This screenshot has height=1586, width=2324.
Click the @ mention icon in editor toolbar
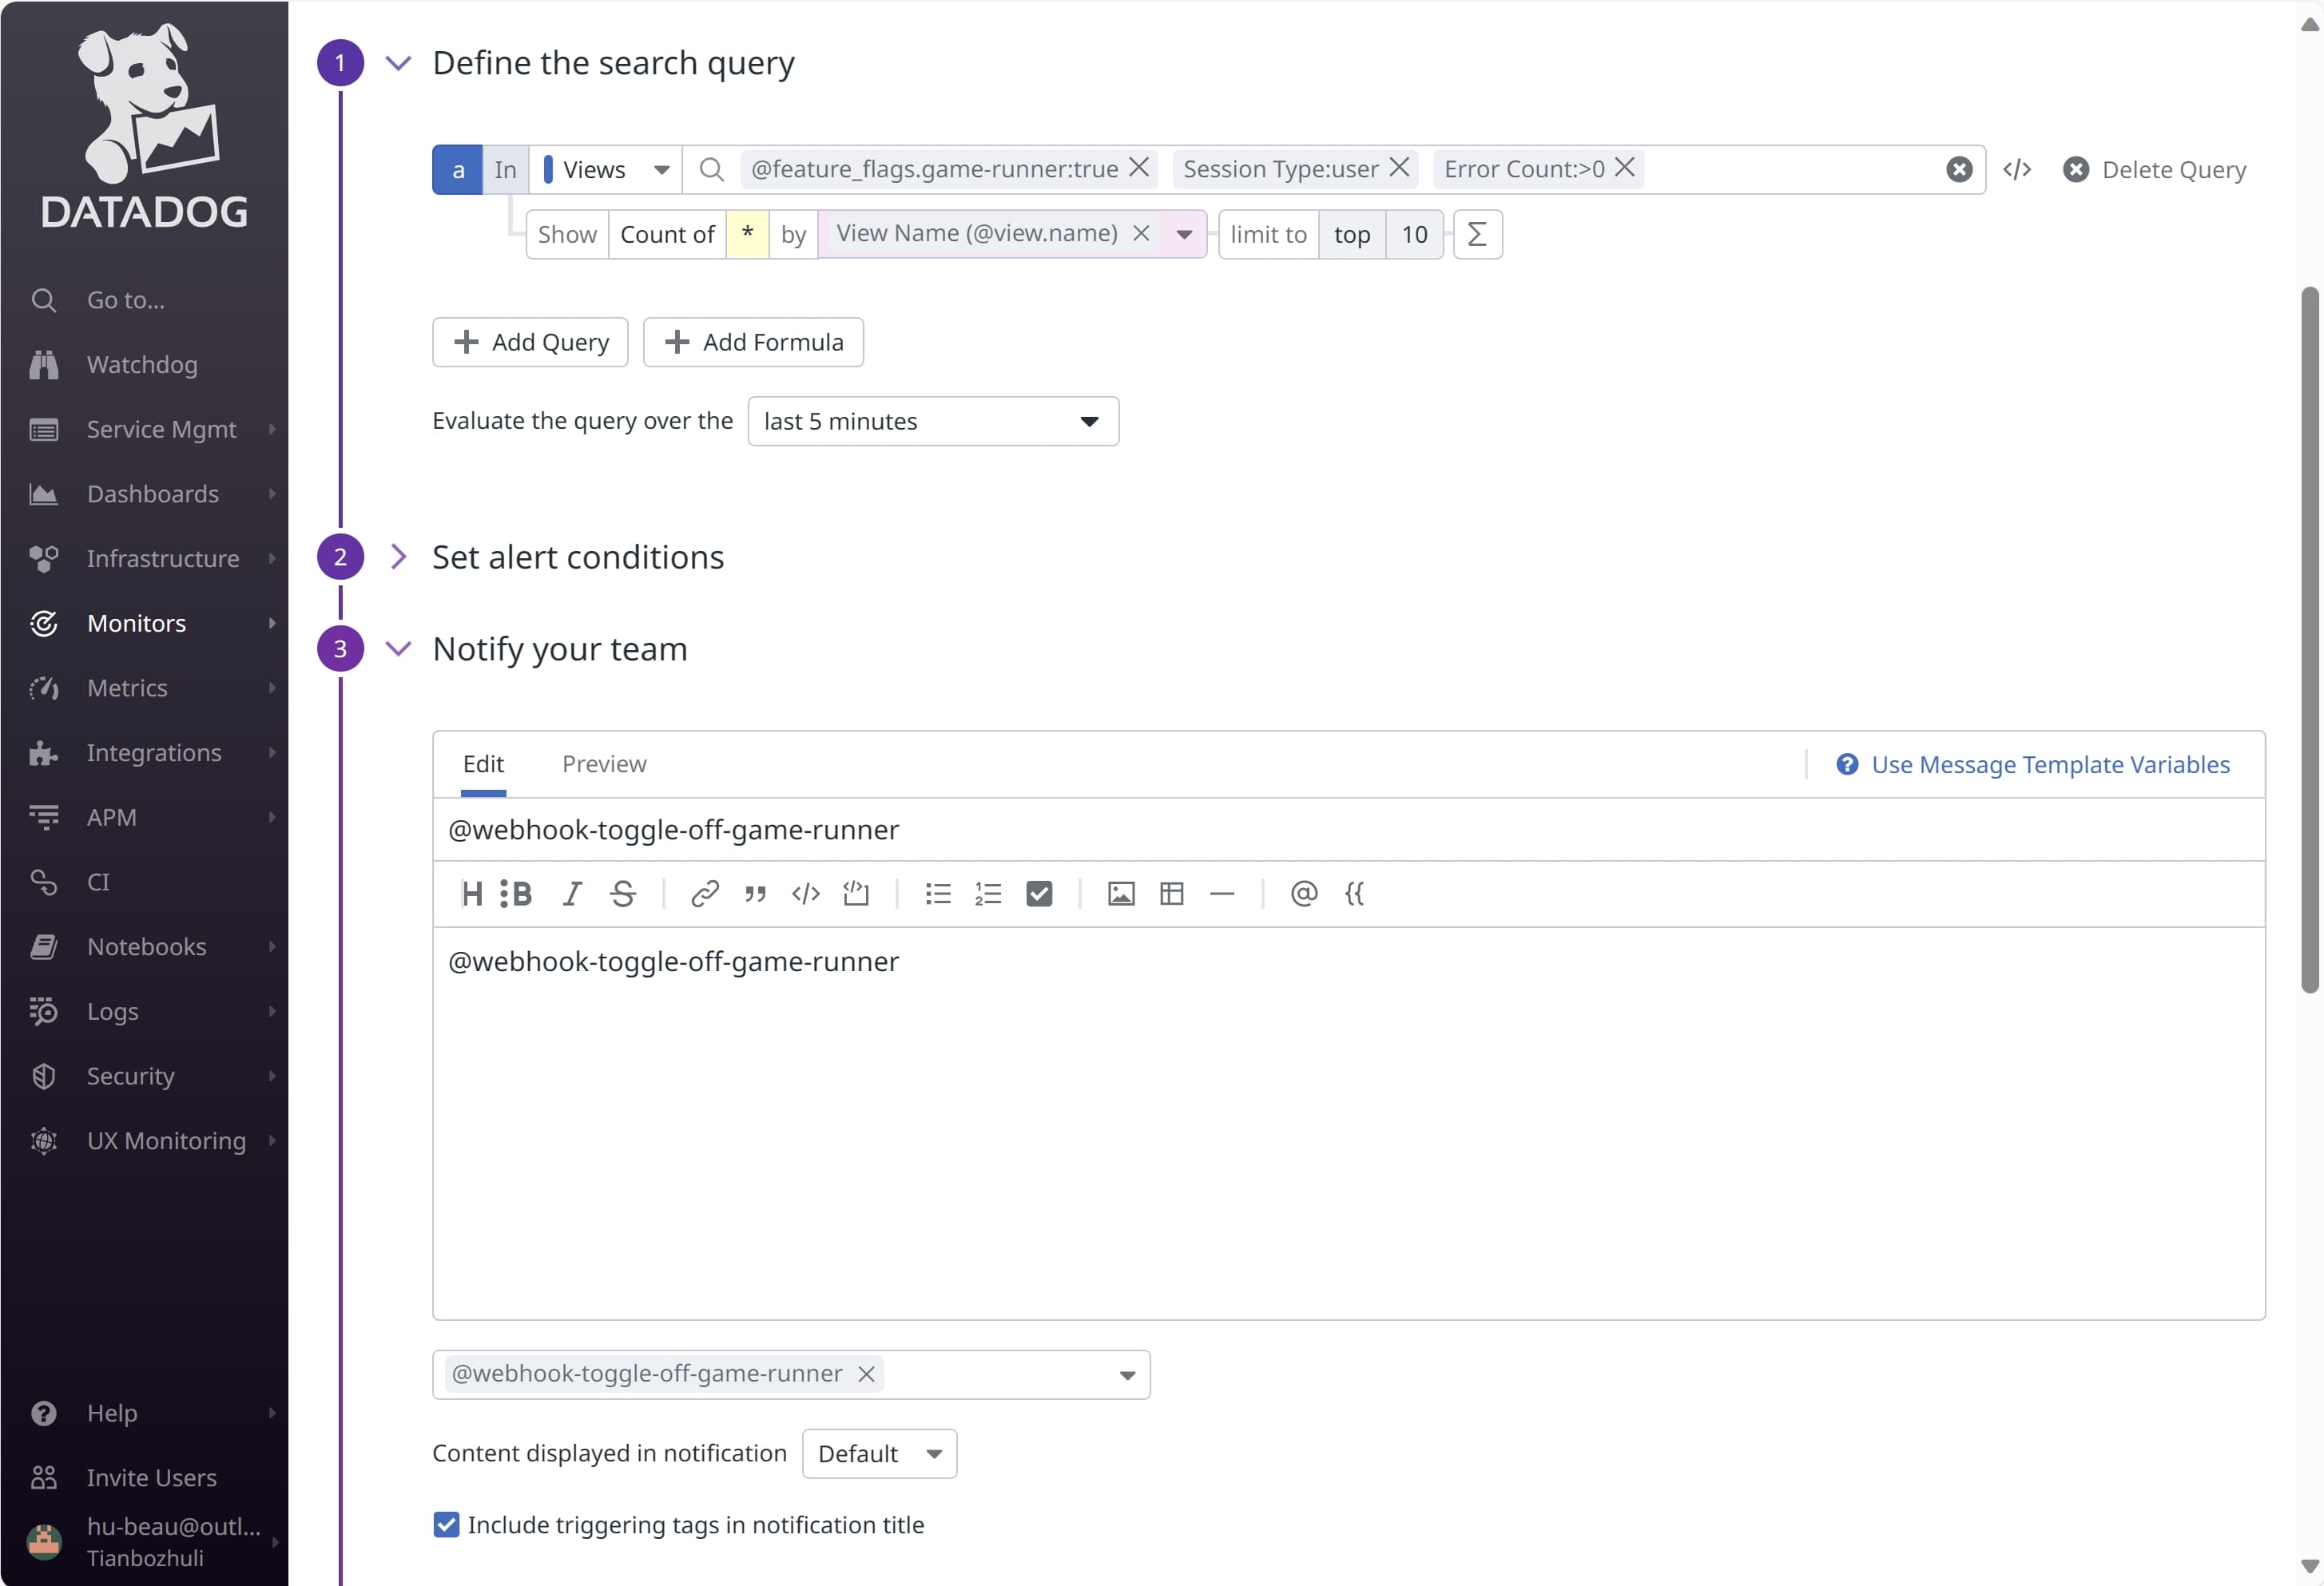(1303, 894)
